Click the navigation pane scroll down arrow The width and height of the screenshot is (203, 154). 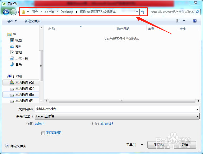[41, 101]
